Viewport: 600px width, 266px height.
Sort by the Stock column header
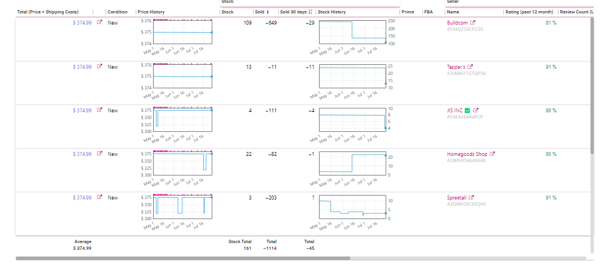coord(227,12)
